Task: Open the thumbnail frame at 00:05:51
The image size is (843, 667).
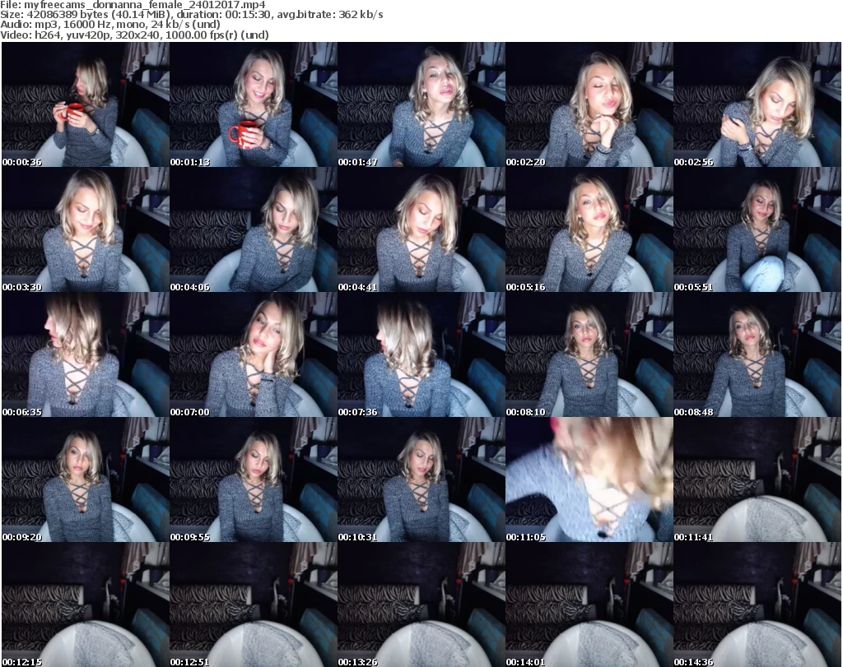Action: pyautogui.click(x=757, y=229)
